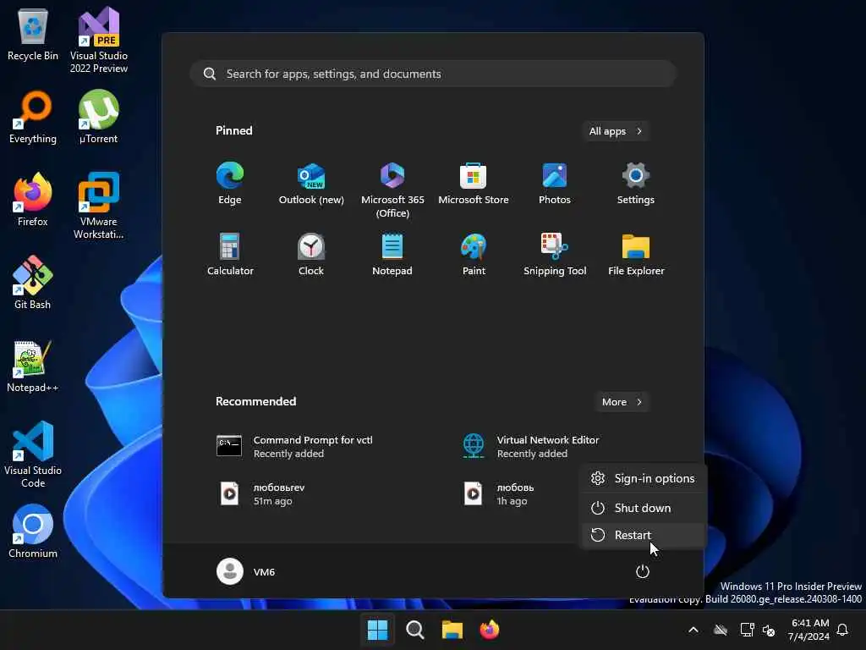The height and width of the screenshot is (650, 866).
Task: Open the VM6 user account menu
Action: (x=246, y=571)
